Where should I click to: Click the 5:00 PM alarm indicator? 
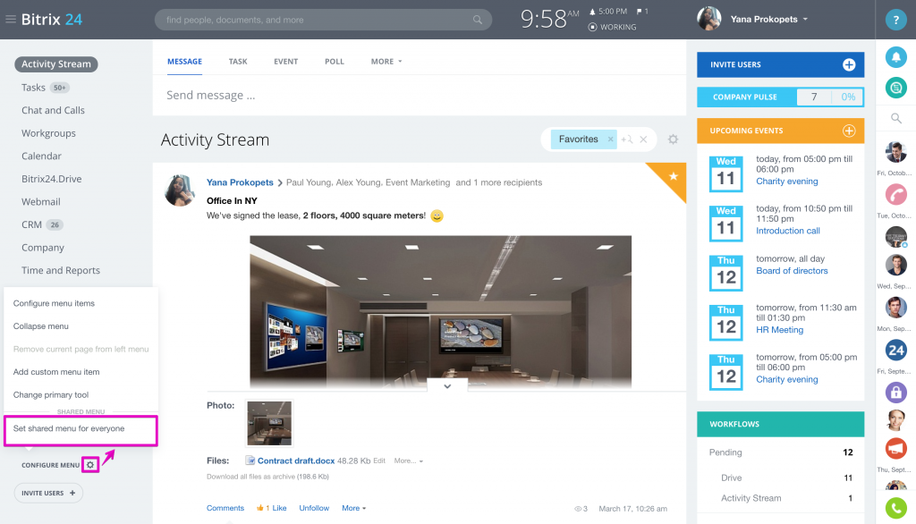tap(607, 11)
